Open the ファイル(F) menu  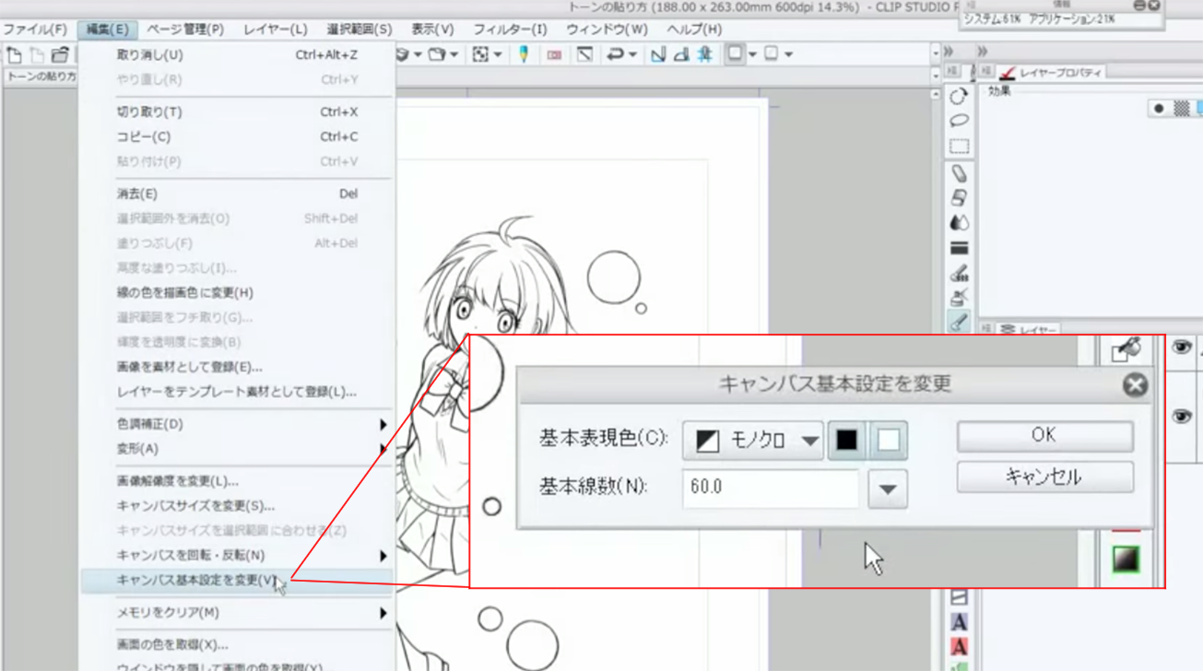pos(35,29)
